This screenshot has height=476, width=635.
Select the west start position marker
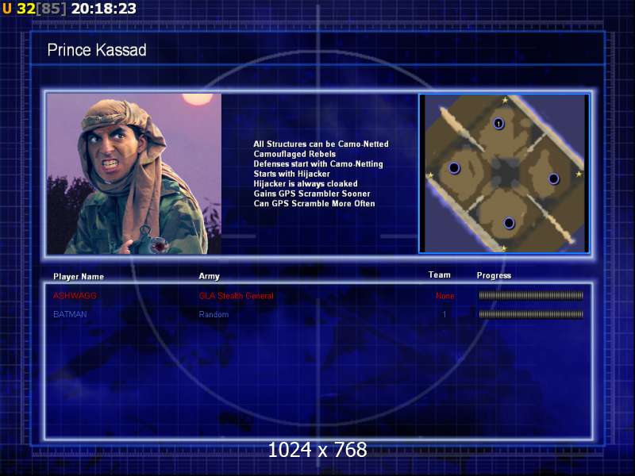(x=454, y=167)
